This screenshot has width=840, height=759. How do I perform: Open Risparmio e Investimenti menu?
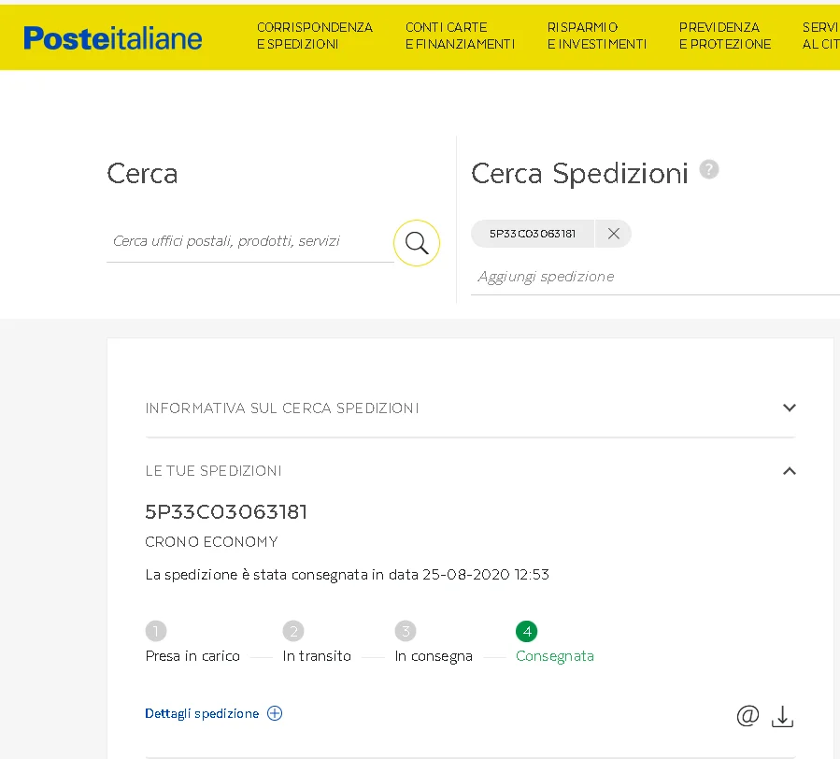596,36
